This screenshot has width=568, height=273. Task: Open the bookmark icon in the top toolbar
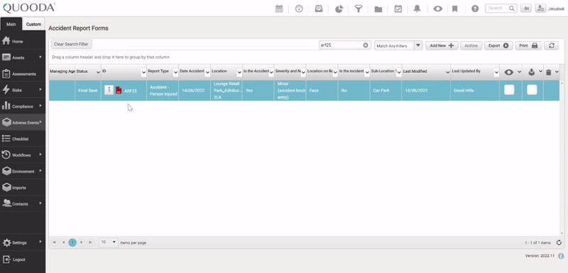click(455, 9)
